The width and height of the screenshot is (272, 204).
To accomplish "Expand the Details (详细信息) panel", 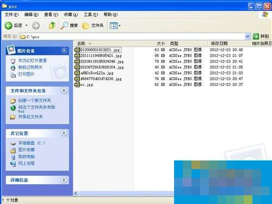I will click(x=64, y=180).
